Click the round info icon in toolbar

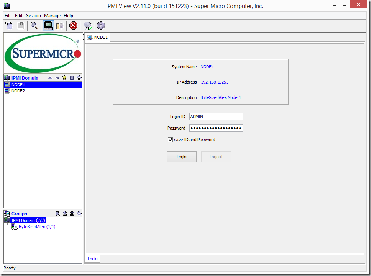coord(101,26)
